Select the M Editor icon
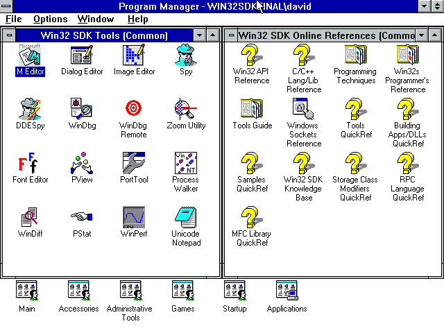This screenshot has height=333, width=444. click(x=30, y=55)
